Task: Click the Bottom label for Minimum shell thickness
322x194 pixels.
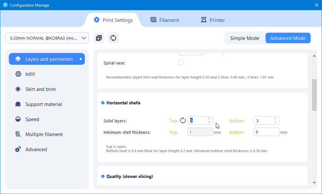Action: pyautogui.click(x=237, y=132)
